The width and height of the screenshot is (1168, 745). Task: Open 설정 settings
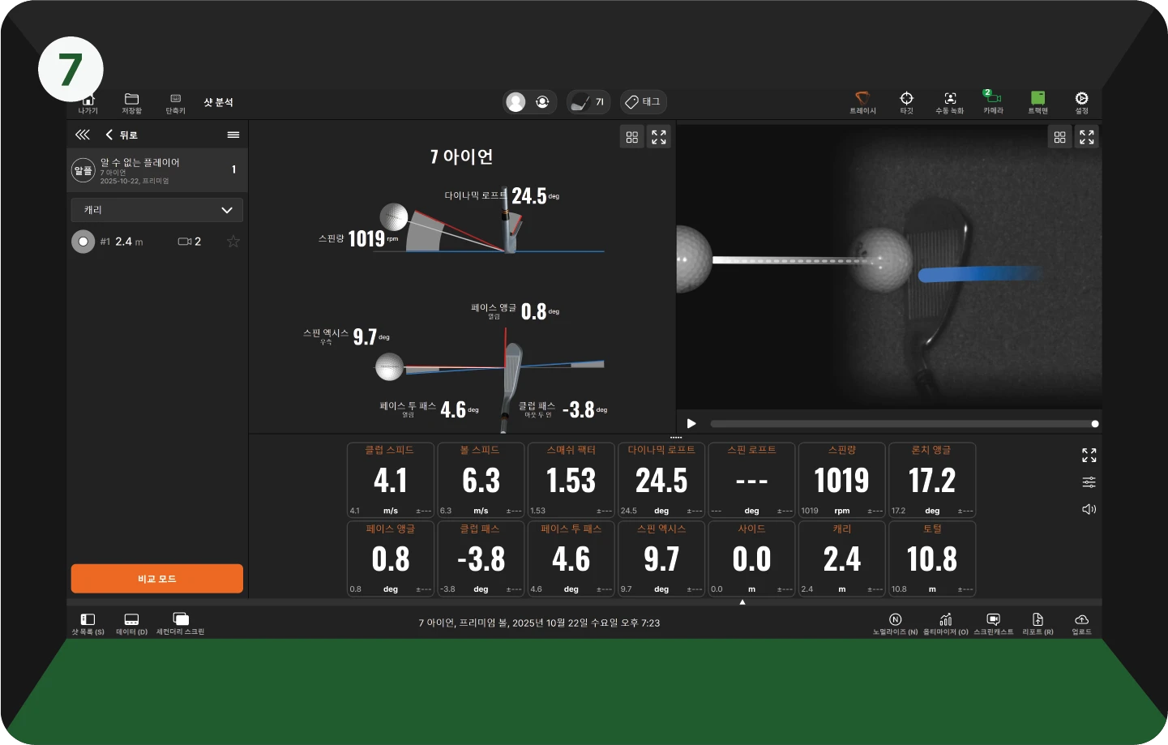pos(1081,103)
